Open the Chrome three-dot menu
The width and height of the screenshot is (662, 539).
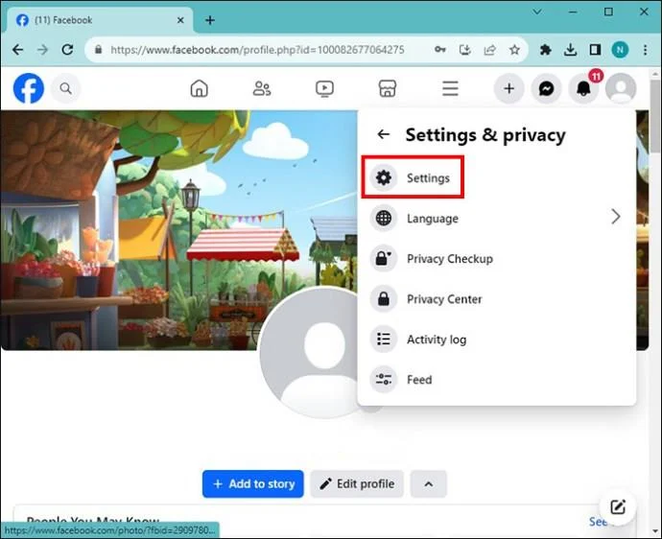(645, 50)
